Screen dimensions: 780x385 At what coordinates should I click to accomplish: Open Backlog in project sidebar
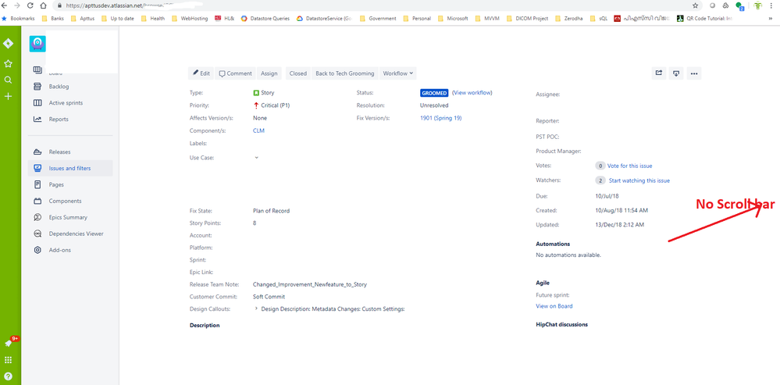point(70,87)
